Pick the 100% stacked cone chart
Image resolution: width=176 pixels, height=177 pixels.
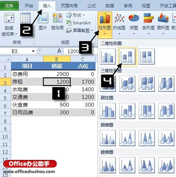[147, 138]
